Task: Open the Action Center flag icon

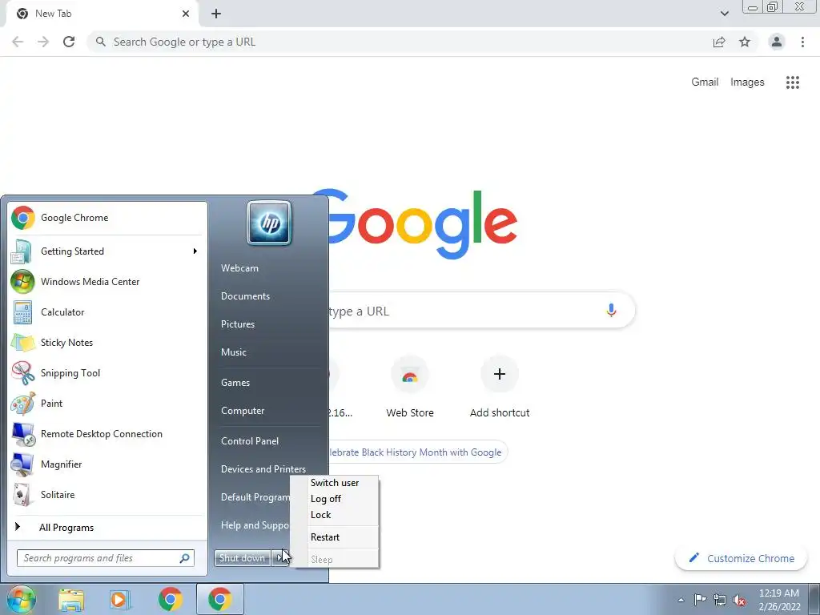Action: 699,599
